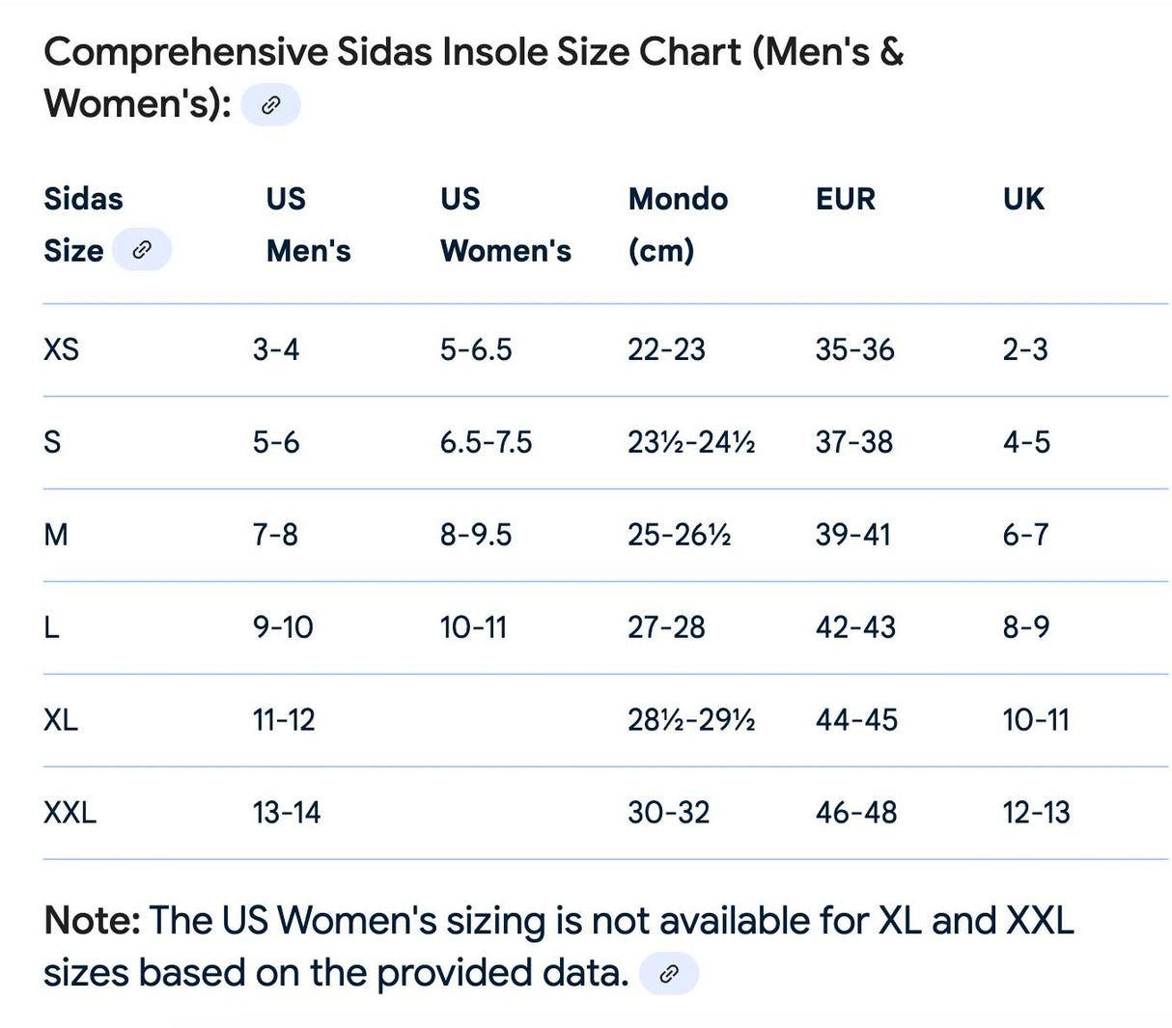The width and height of the screenshot is (1172, 1028).
Task: Click the UK column header
Action: coord(1023,200)
